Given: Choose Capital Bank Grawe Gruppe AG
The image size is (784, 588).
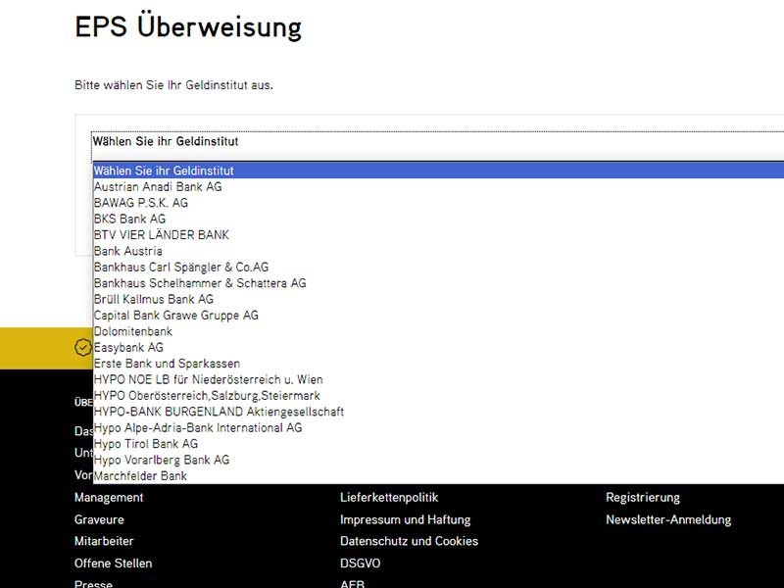Looking at the screenshot, I should pyautogui.click(x=438, y=315).
